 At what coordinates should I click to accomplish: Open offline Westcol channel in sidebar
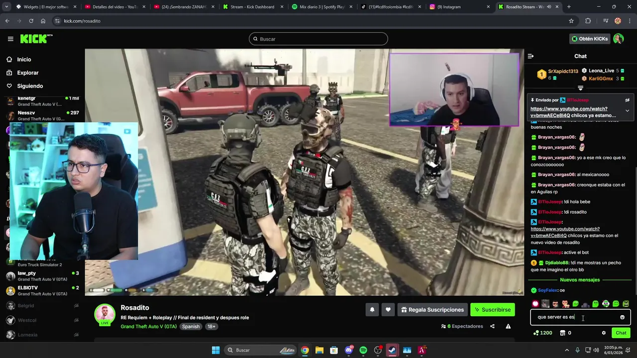42,320
